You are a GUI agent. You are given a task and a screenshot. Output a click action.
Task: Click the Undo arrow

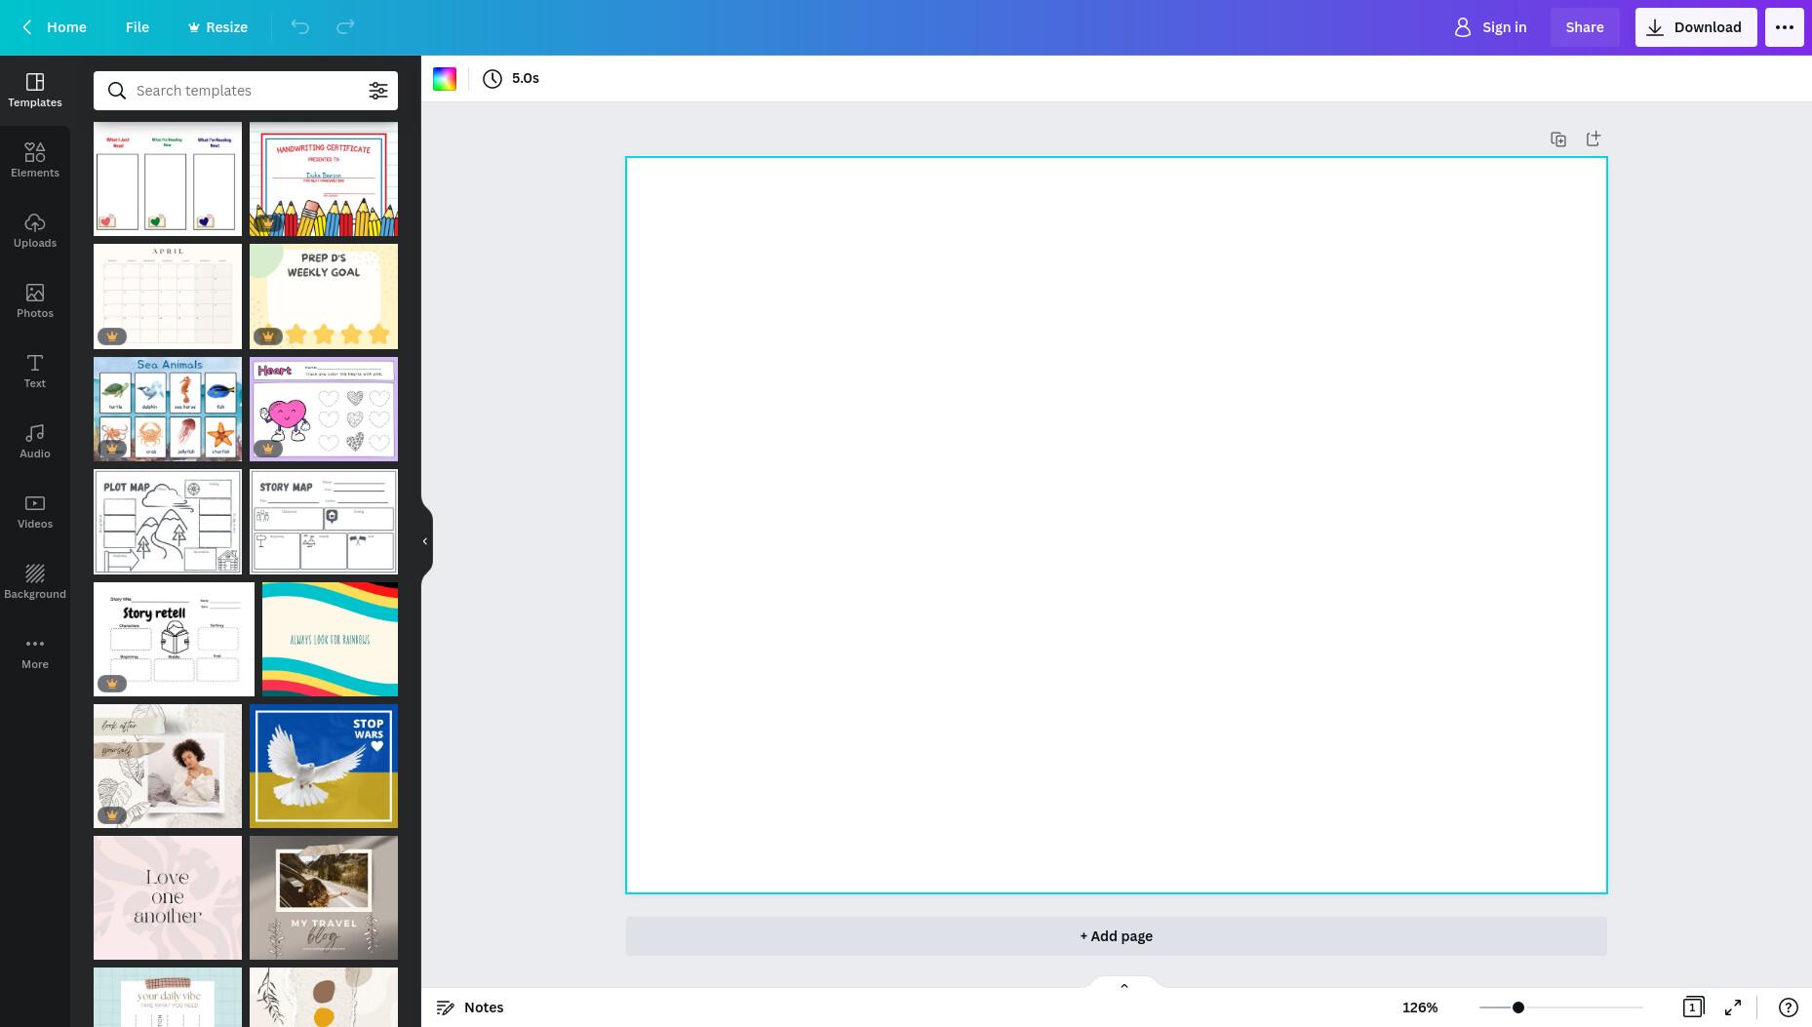pos(300,27)
